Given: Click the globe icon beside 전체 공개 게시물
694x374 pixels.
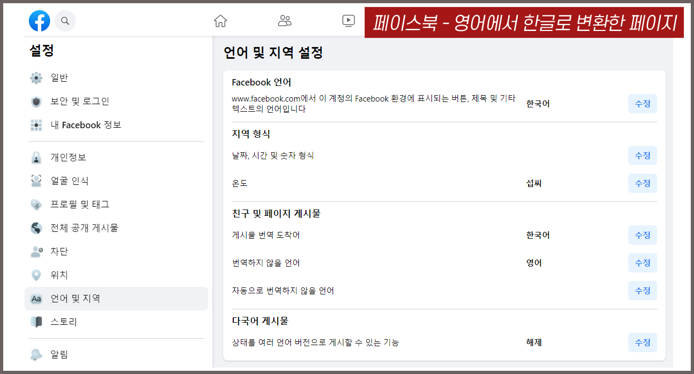Looking at the screenshot, I should coord(36,228).
